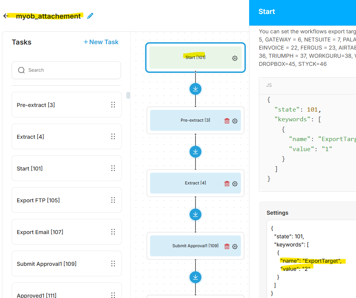Grab drag handle of Start [101] task
Viewport: 356px width, 298px height.
(x=113, y=168)
